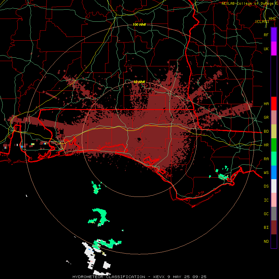Click the GC legend label
This screenshot has width=279, height=279.
266,214
